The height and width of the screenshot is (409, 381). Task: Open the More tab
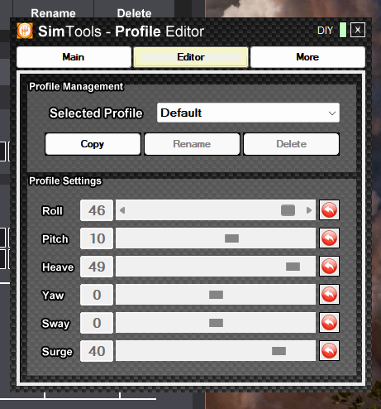click(x=307, y=57)
